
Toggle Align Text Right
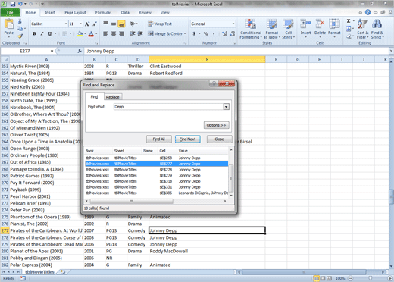pos(121,33)
